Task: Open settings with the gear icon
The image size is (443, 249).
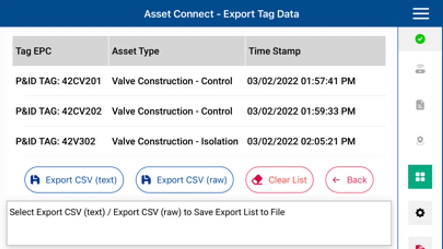Action: [x=420, y=213]
